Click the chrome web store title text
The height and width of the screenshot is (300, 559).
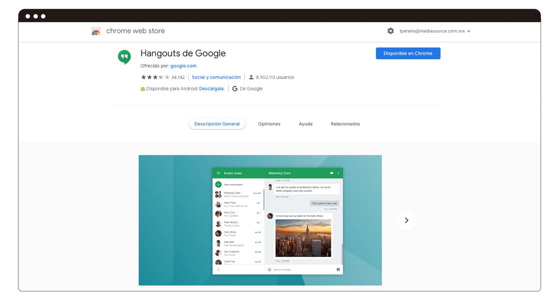pyautogui.click(x=135, y=31)
